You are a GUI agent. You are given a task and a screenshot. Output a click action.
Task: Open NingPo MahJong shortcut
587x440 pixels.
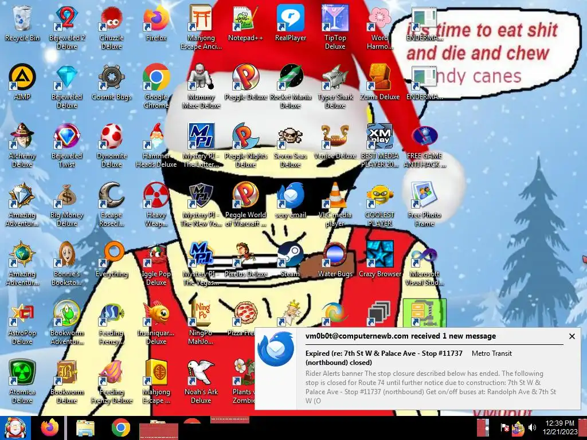coord(201,323)
